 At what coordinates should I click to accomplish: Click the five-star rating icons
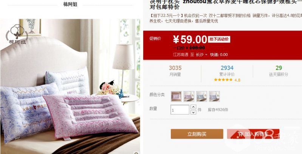point(223,79)
